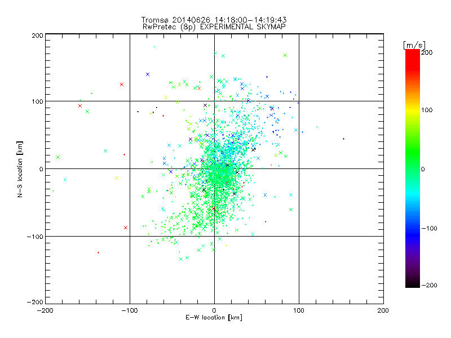This screenshot has height=338, width=451.
Task: Click the yellow X marker near x -115, y -14
Action: [x=117, y=178]
